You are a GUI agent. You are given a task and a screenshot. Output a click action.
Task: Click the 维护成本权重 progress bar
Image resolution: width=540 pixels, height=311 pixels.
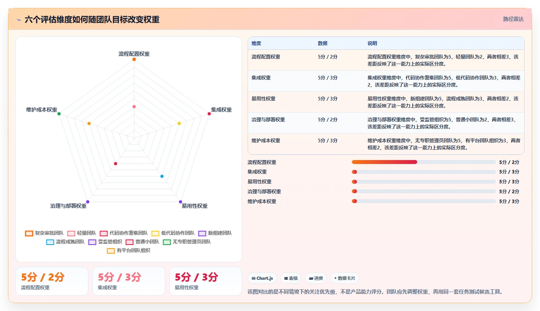coord(424,201)
